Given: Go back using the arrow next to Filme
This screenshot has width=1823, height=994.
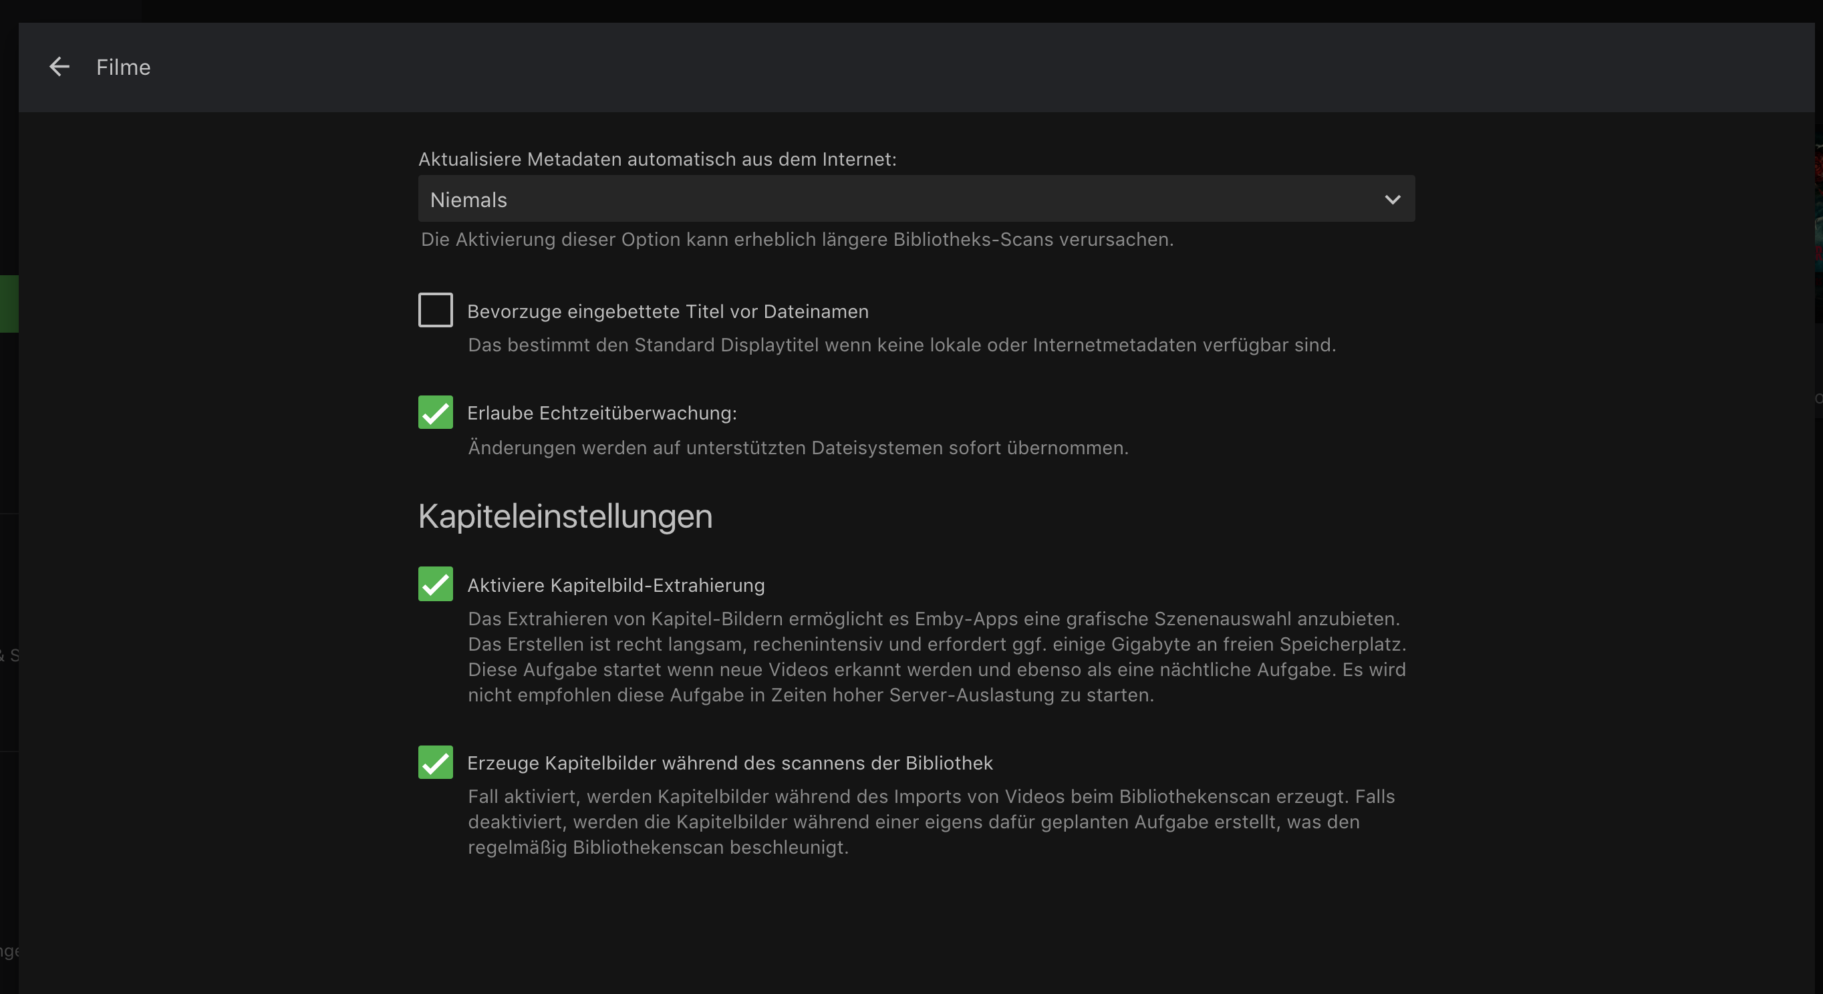Looking at the screenshot, I should tap(59, 67).
